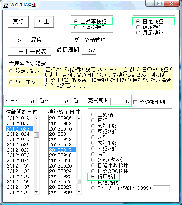Screen dimensions: 182x205
Task: Select 大証2部 radio button
Action: click(104, 149)
